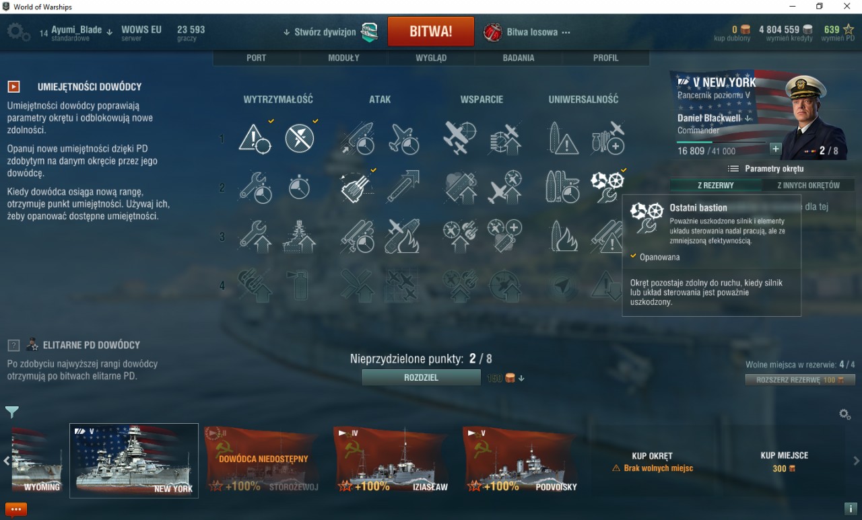862x520 pixels.
Task: Select the Ostatni bastion skill icon
Action: [x=607, y=186]
